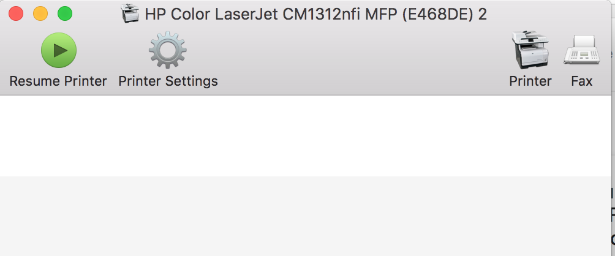Click the HP Color LaserJet window title text
Image resolution: width=615 pixels, height=256 pixels.
[x=315, y=13]
